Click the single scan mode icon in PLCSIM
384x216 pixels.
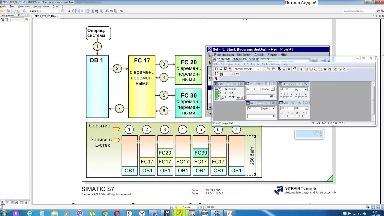(216, 74)
